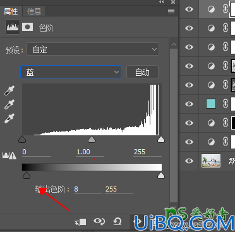Select the Levels histogram adjustment icon

tap(13, 27)
